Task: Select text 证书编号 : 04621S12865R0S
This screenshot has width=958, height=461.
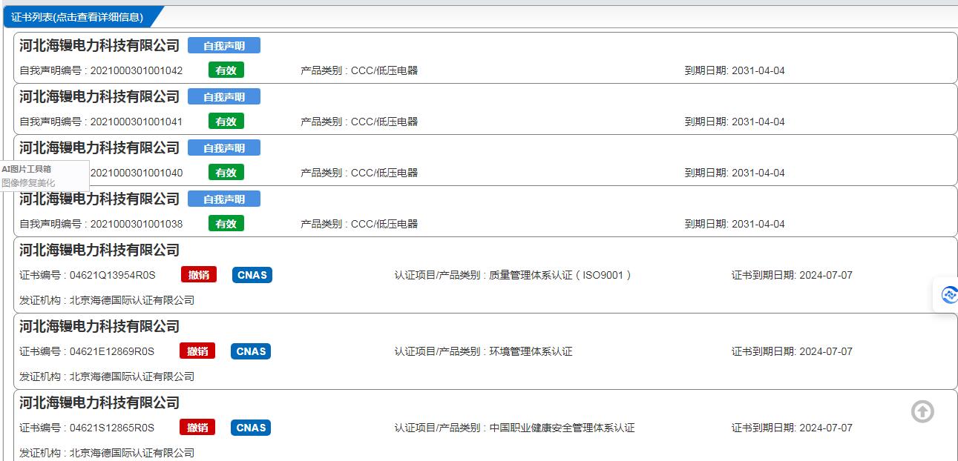Action: click(x=87, y=428)
